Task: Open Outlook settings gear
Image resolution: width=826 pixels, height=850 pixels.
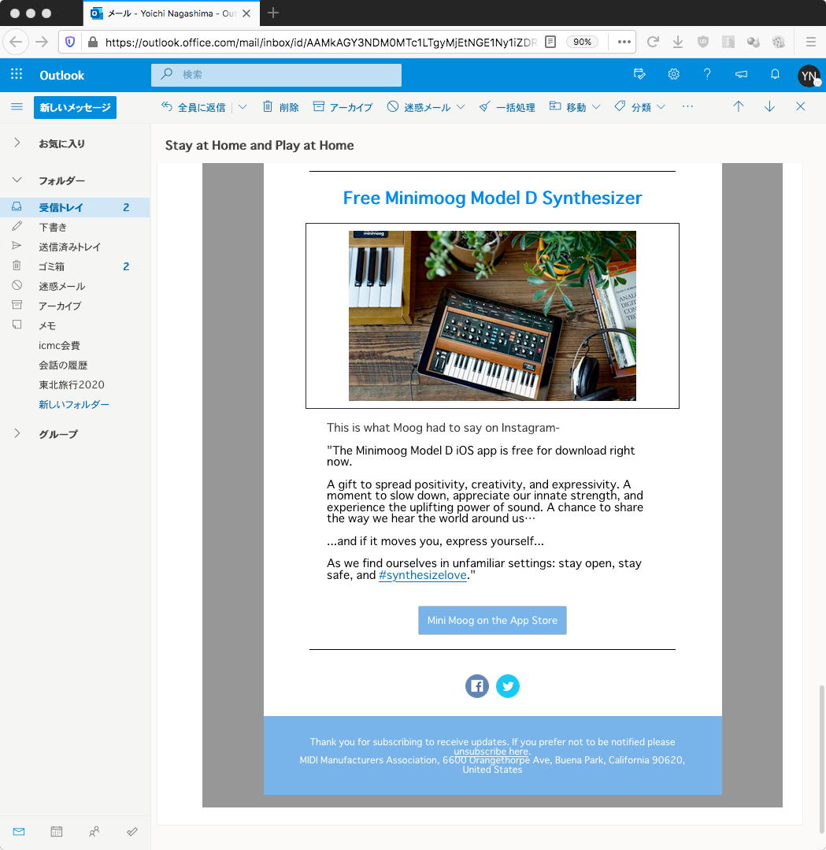Action: pyautogui.click(x=674, y=74)
